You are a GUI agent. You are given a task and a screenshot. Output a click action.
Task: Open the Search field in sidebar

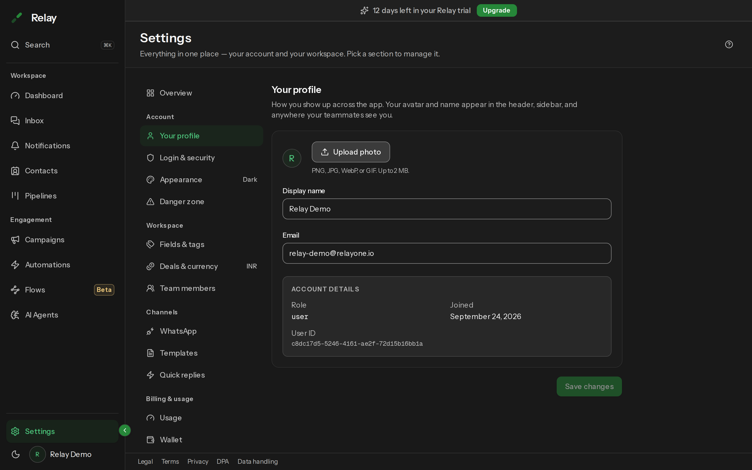(62, 45)
